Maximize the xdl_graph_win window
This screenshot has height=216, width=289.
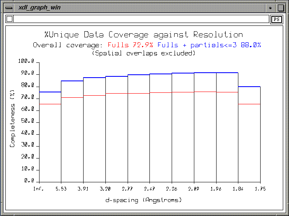(280, 7)
